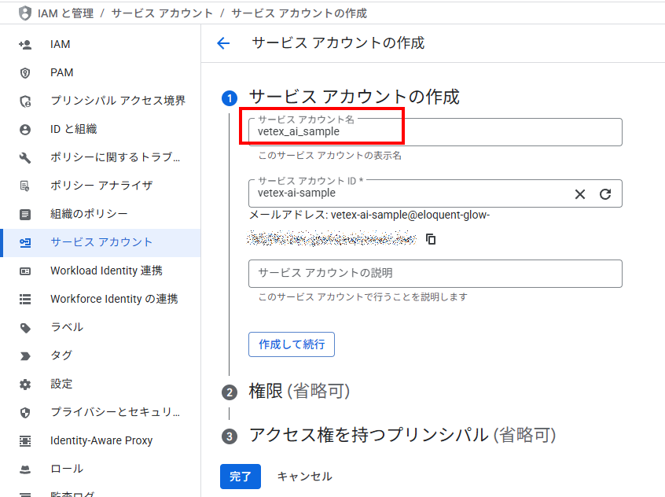The width and height of the screenshot is (665, 497).
Task: Copy the service account email address
Action: (x=431, y=239)
